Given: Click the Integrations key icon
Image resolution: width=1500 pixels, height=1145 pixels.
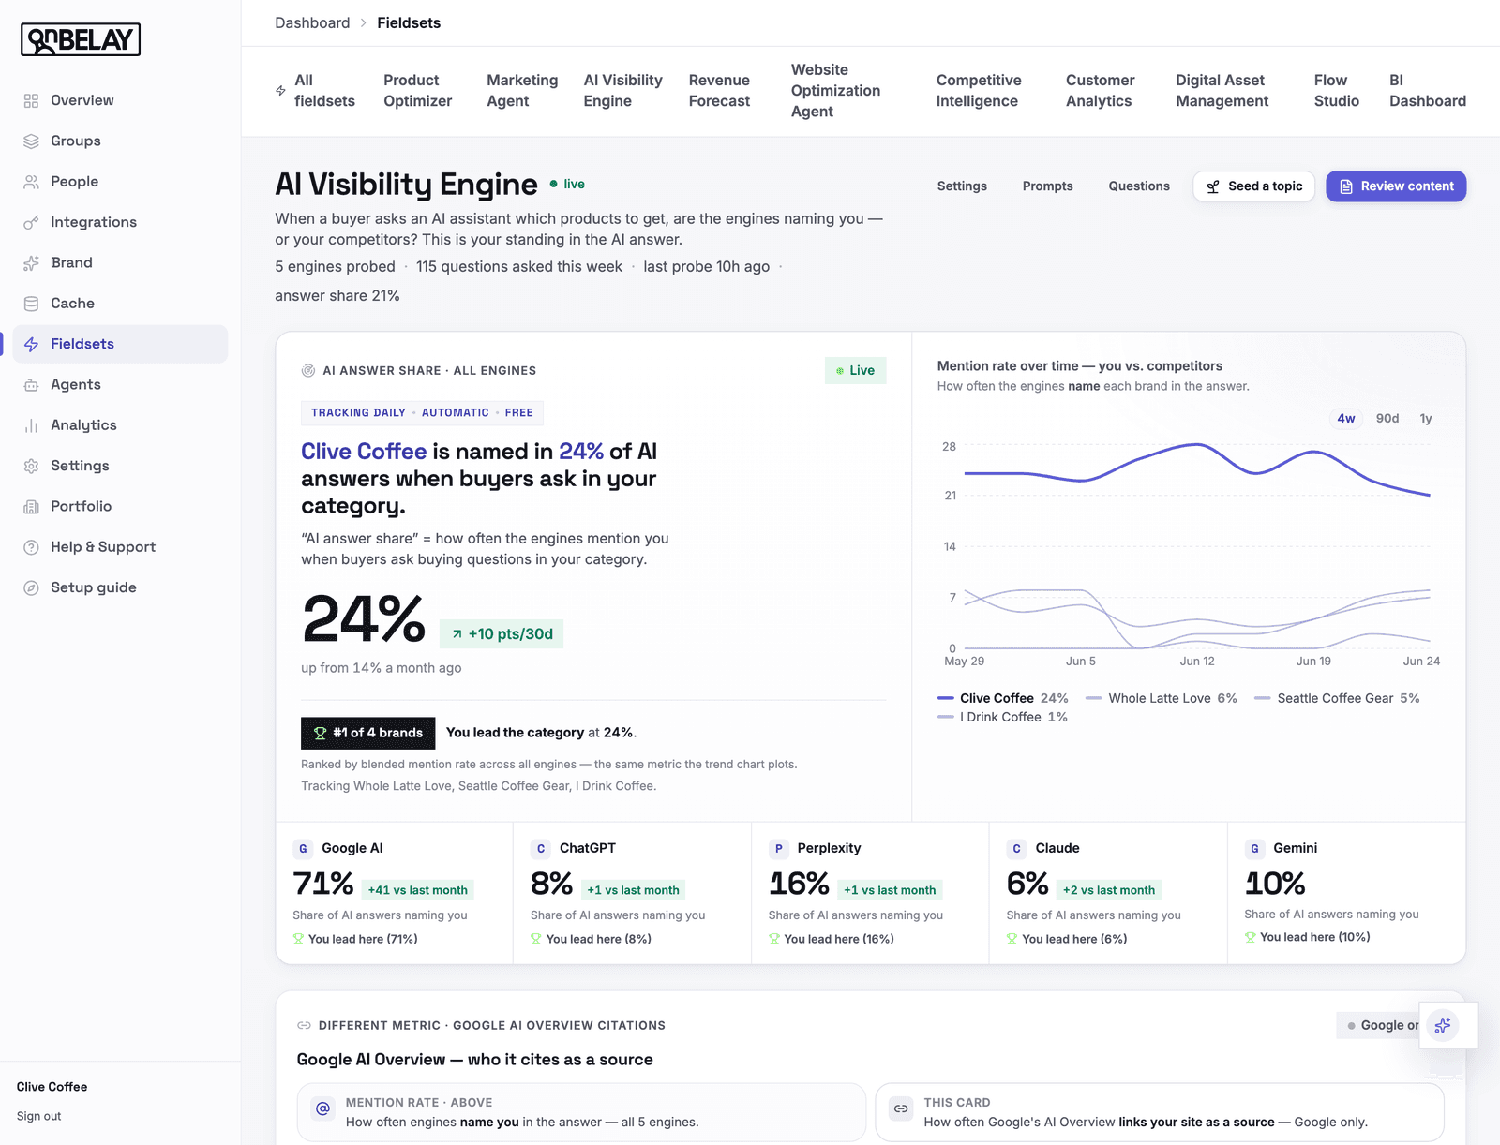Looking at the screenshot, I should pyautogui.click(x=31, y=222).
